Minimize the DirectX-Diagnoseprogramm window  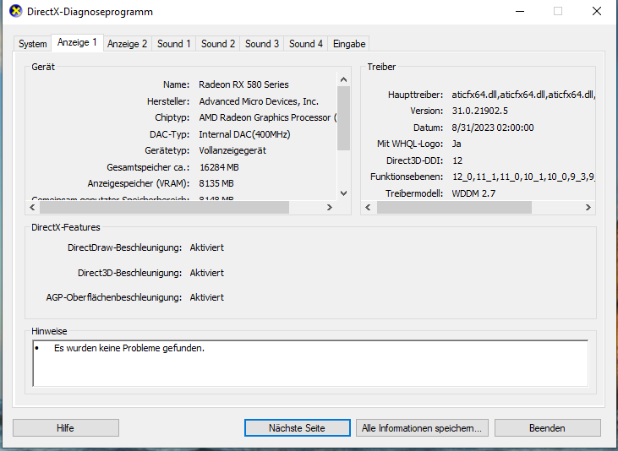[x=520, y=12]
